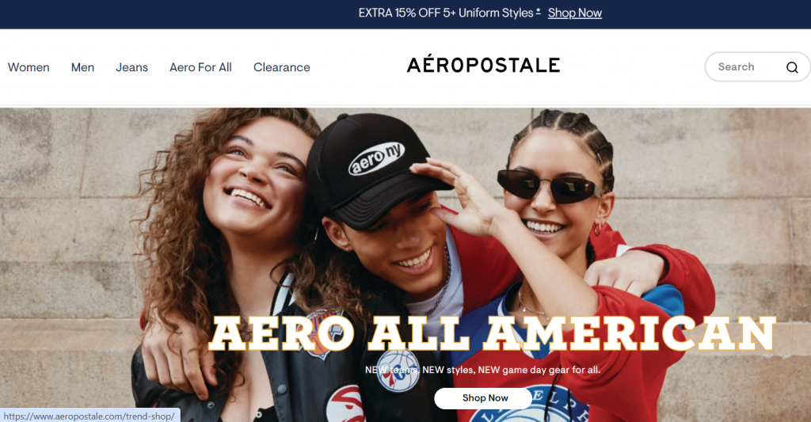Viewport: 811px width, 422px height.
Task: Open the Men menu
Action: [82, 67]
